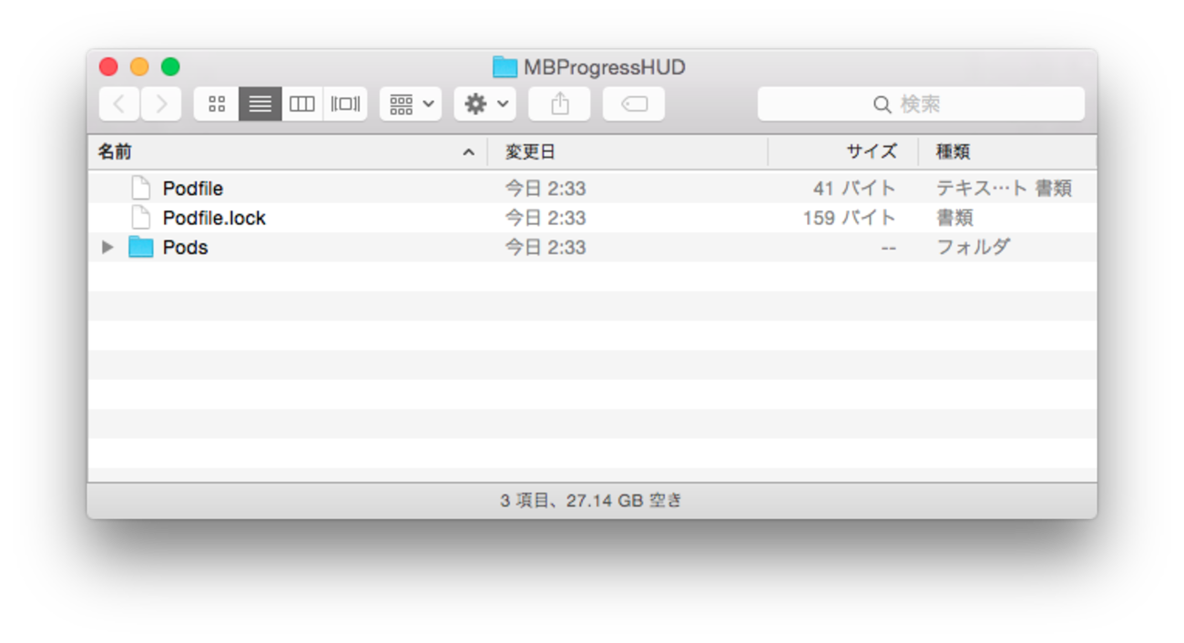Image resolution: width=1184 pixels, height=643 pixels.
Task: Focus the 検索 search field
Action: pos(921,105)
